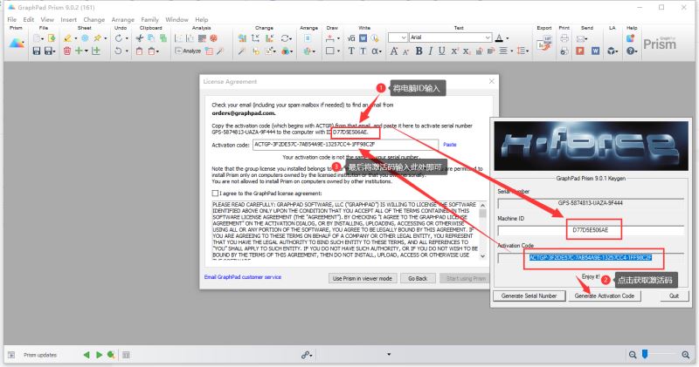Click the square root equation icon

coord(351,38)
